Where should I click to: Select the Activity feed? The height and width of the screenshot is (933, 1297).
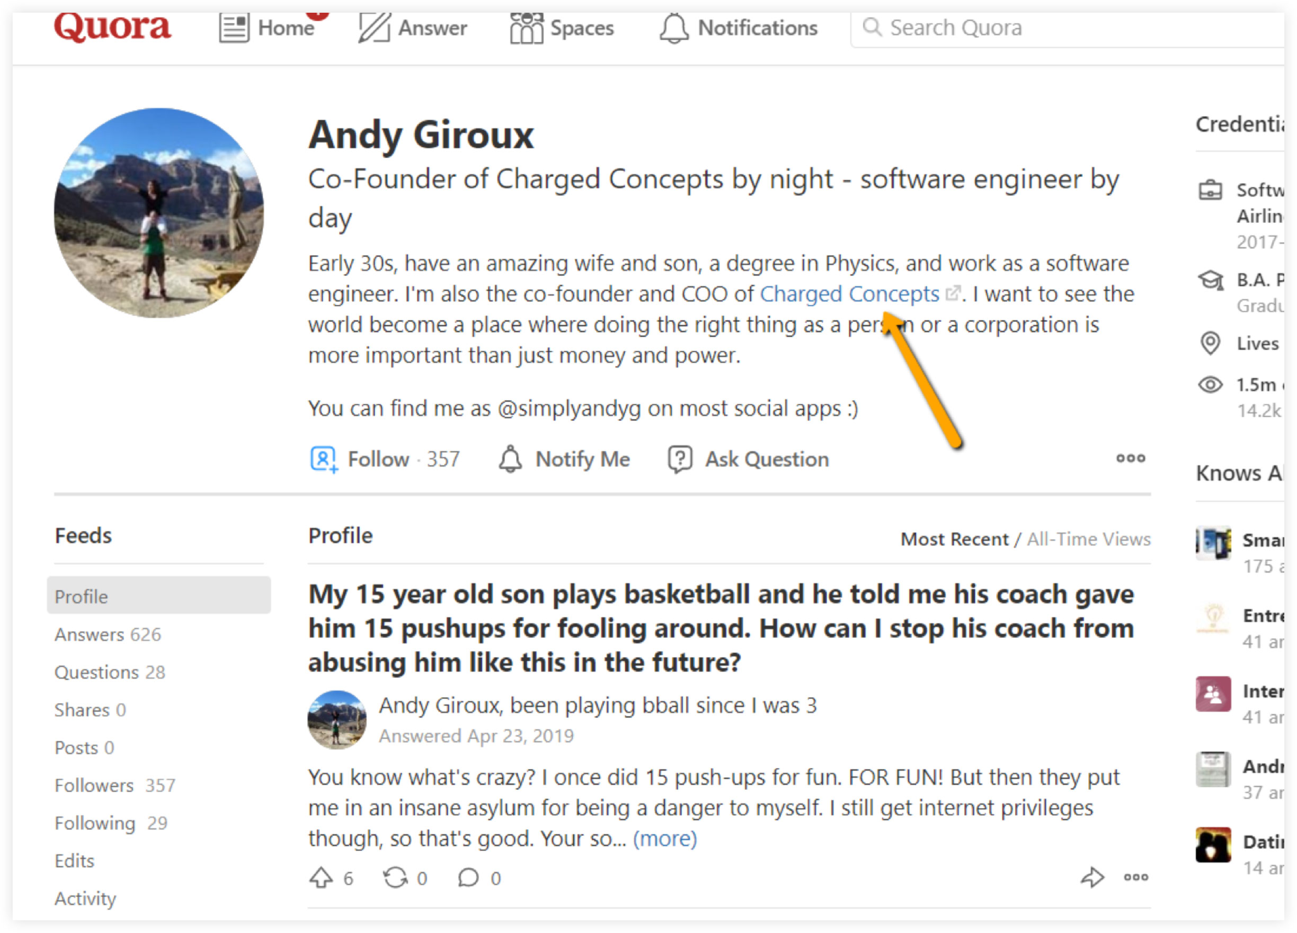(85, 898)
